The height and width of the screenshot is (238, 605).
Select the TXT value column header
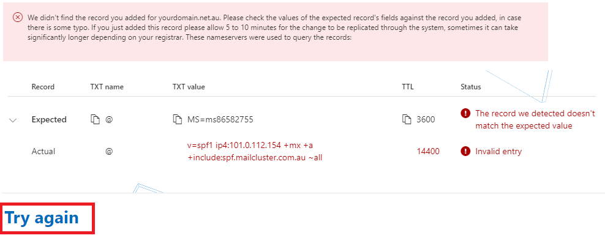189,87
